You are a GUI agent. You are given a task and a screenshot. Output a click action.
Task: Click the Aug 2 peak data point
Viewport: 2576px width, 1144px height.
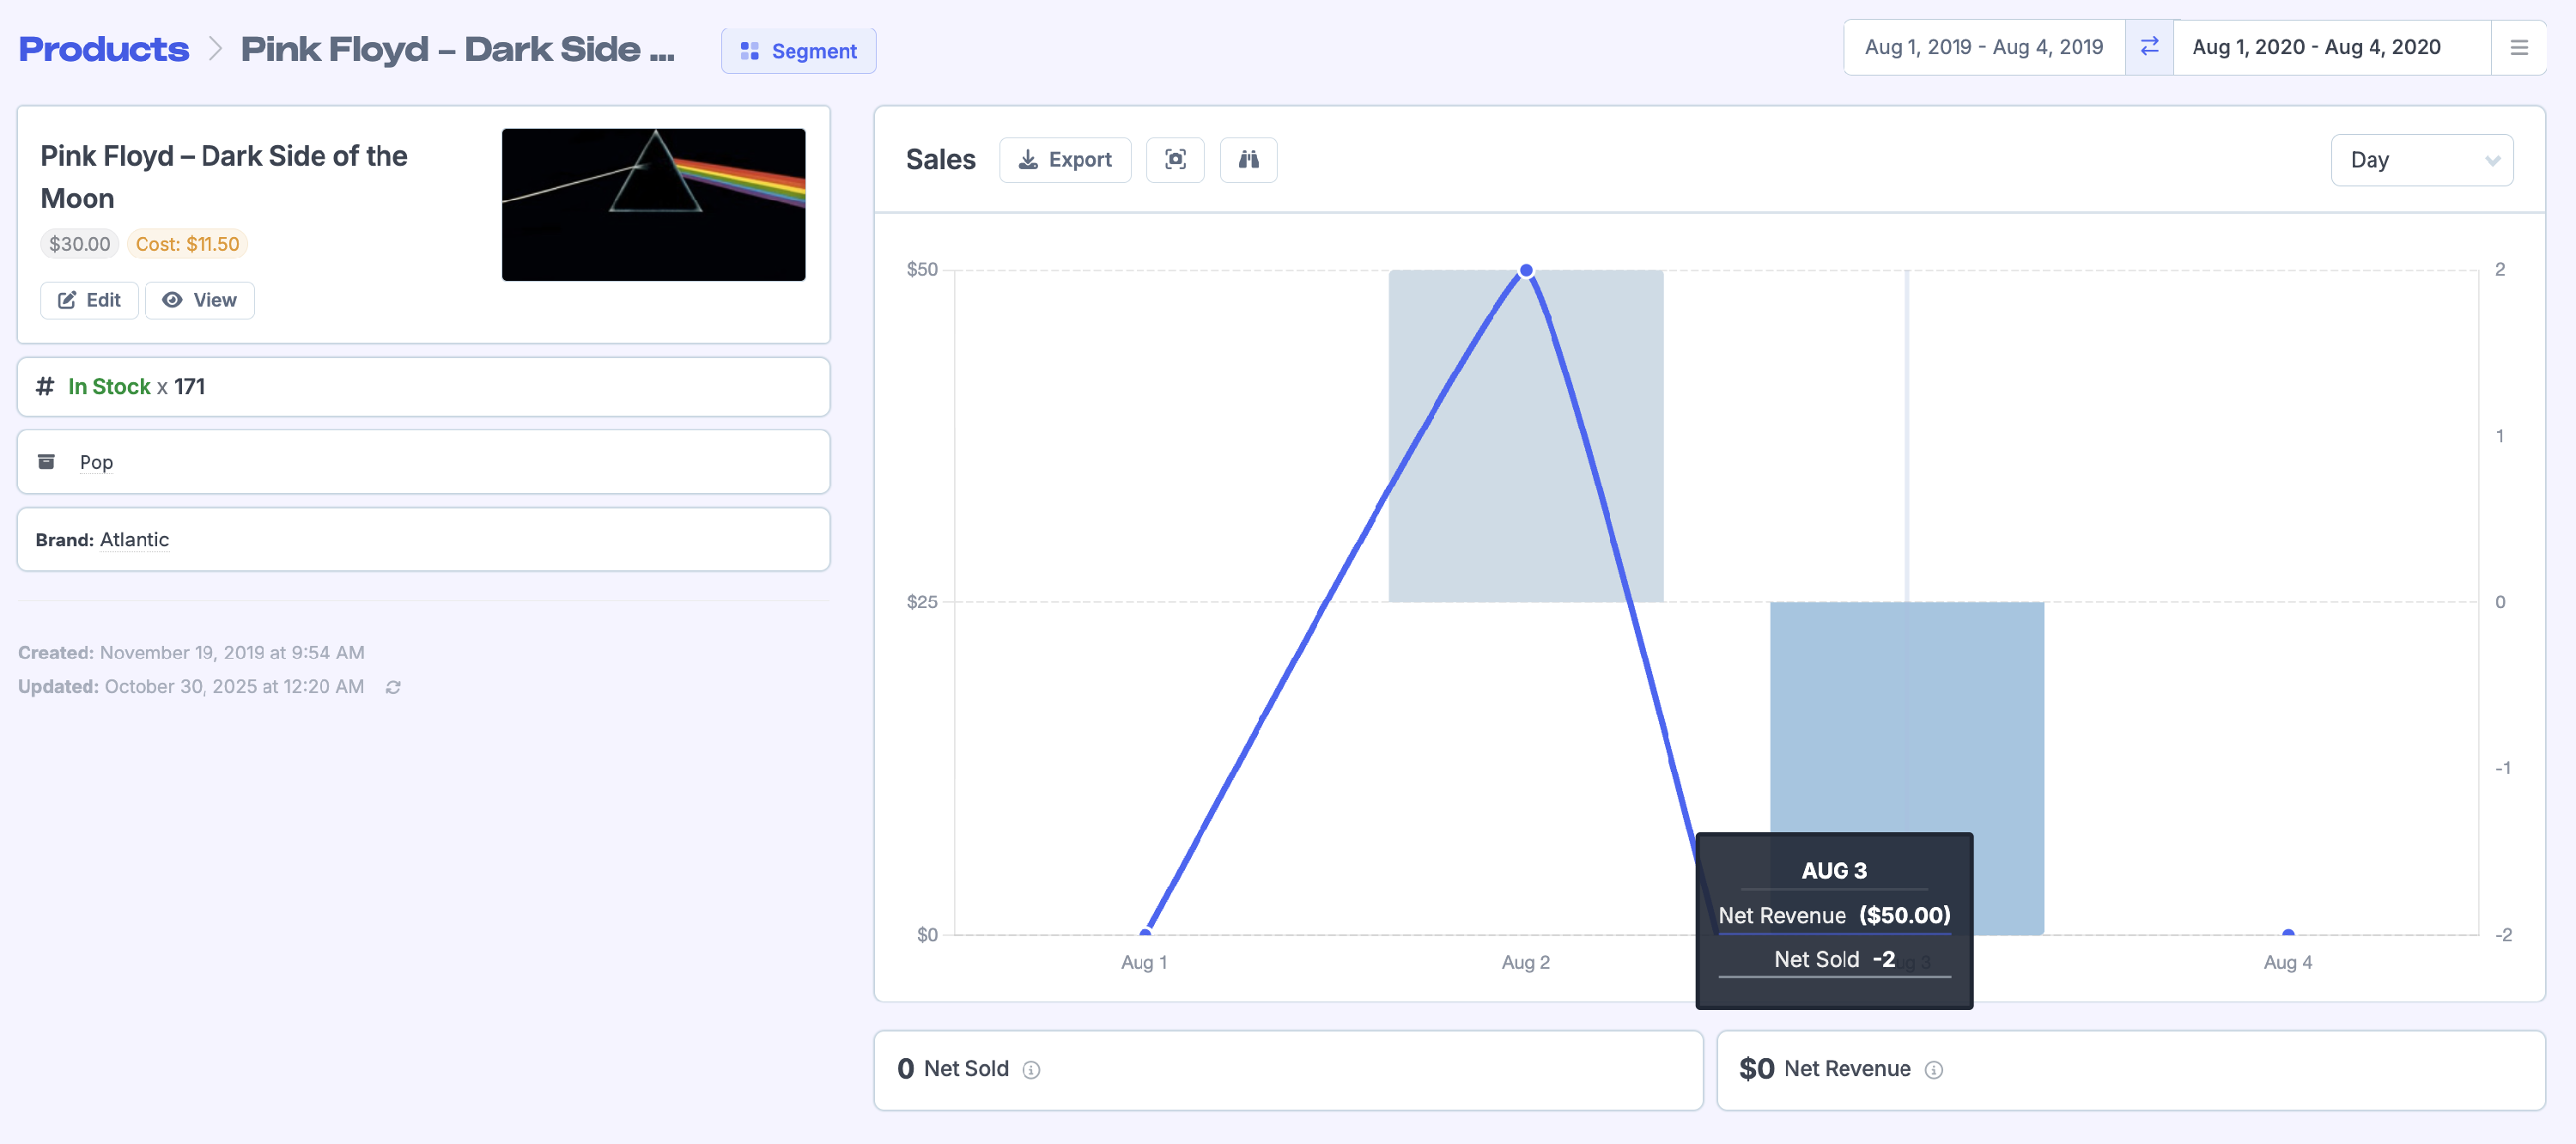1525,270
